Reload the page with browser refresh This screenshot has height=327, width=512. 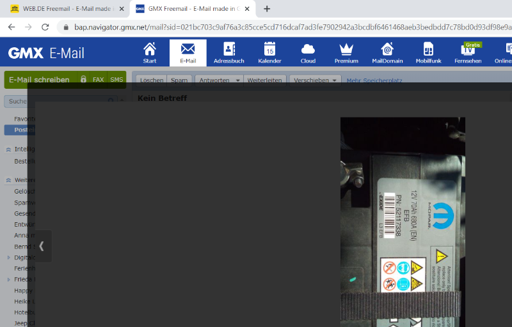click(x=45, y=27)
